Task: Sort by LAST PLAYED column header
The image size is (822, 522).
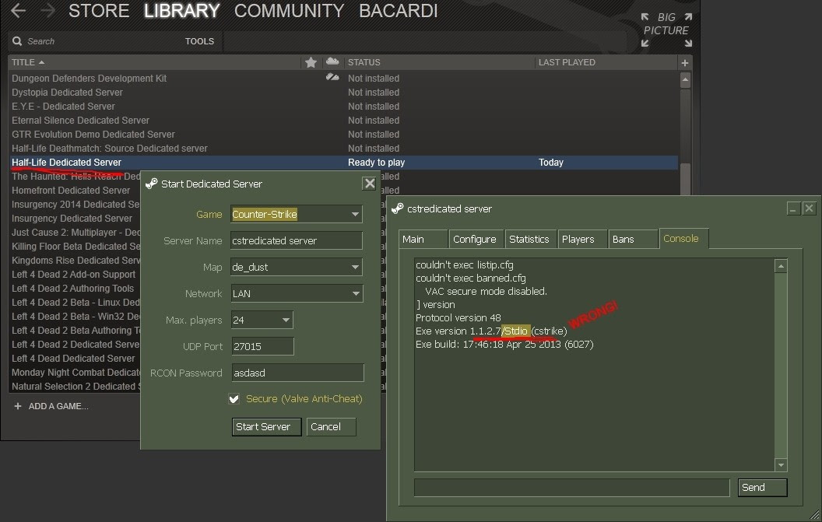Action: [x=567, y=62]
